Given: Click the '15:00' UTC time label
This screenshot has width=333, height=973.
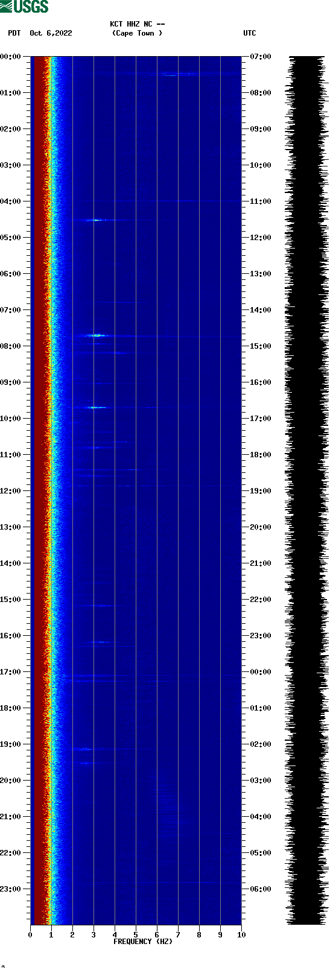Looking at the screenshot, I should (x=261, y=346).
